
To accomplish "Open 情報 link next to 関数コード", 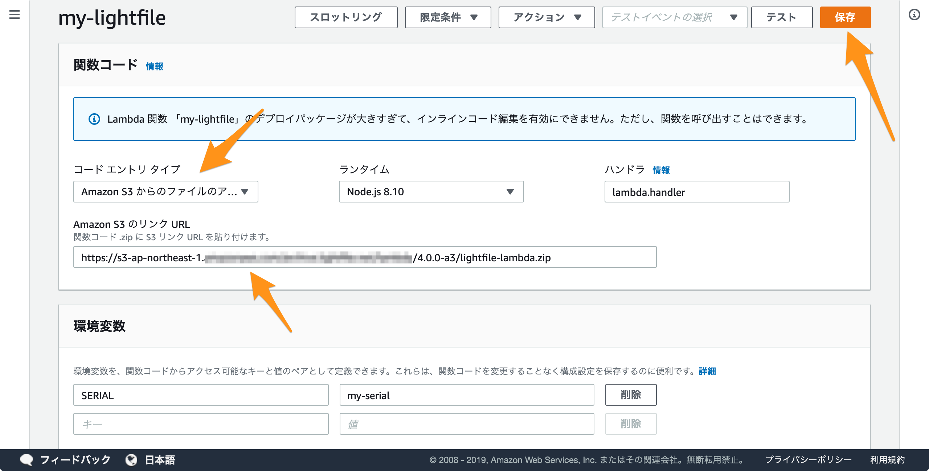I will click(x=155, y=66).
